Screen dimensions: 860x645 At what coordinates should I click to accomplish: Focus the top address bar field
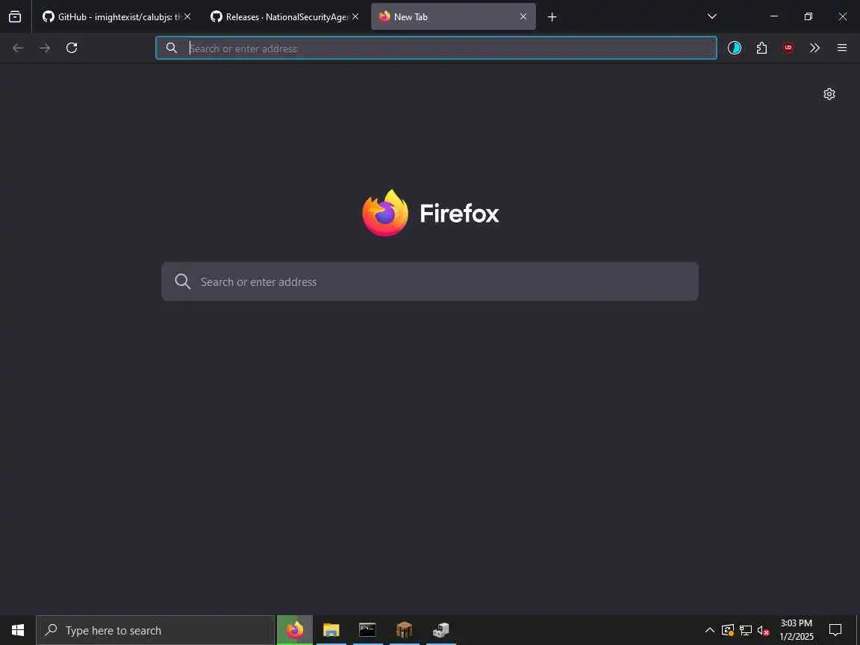[x=436, y=49]
